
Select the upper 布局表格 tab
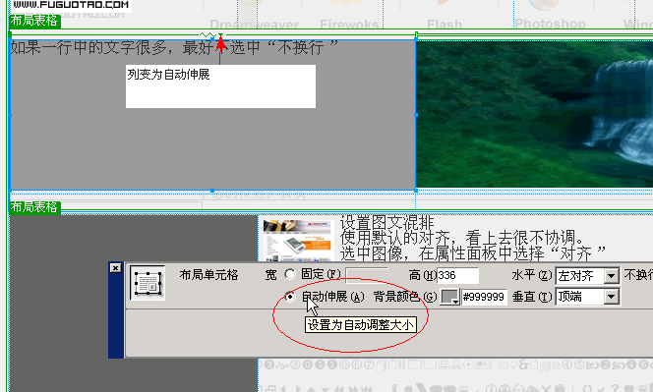pos(34,21)
